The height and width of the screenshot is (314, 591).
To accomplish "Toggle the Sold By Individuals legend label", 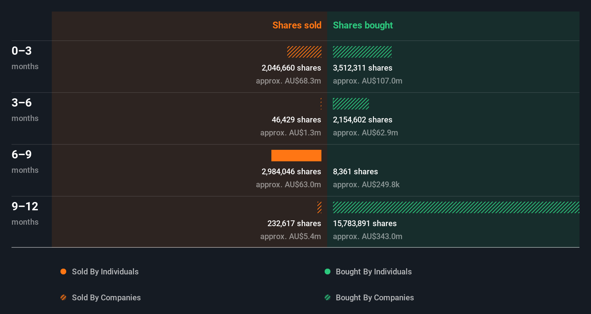I will point(105,272).
